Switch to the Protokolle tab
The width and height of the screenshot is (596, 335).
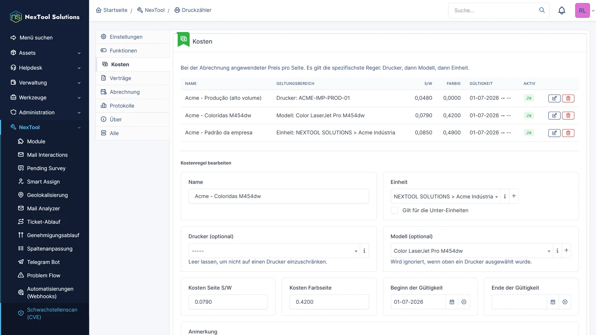133,106
